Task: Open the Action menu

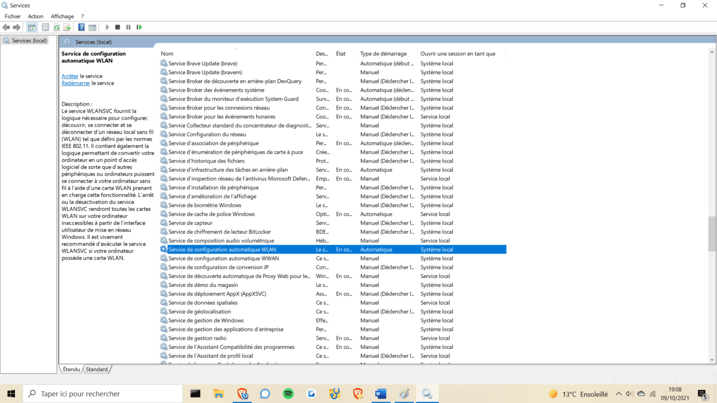Action: click(35, 16)
